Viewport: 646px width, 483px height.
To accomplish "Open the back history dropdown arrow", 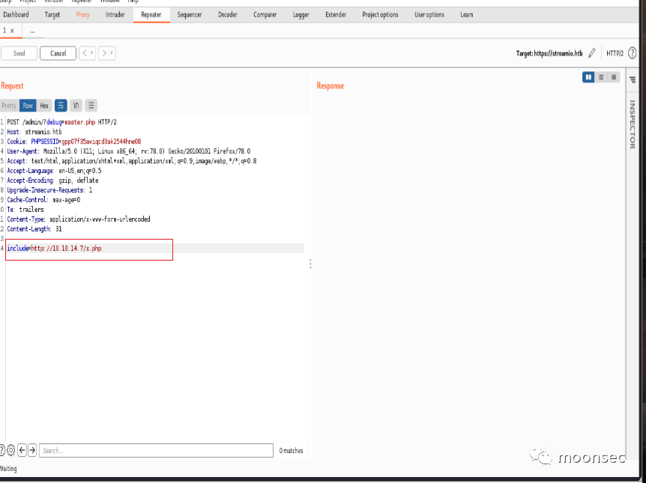I will [x=92, y=53].
